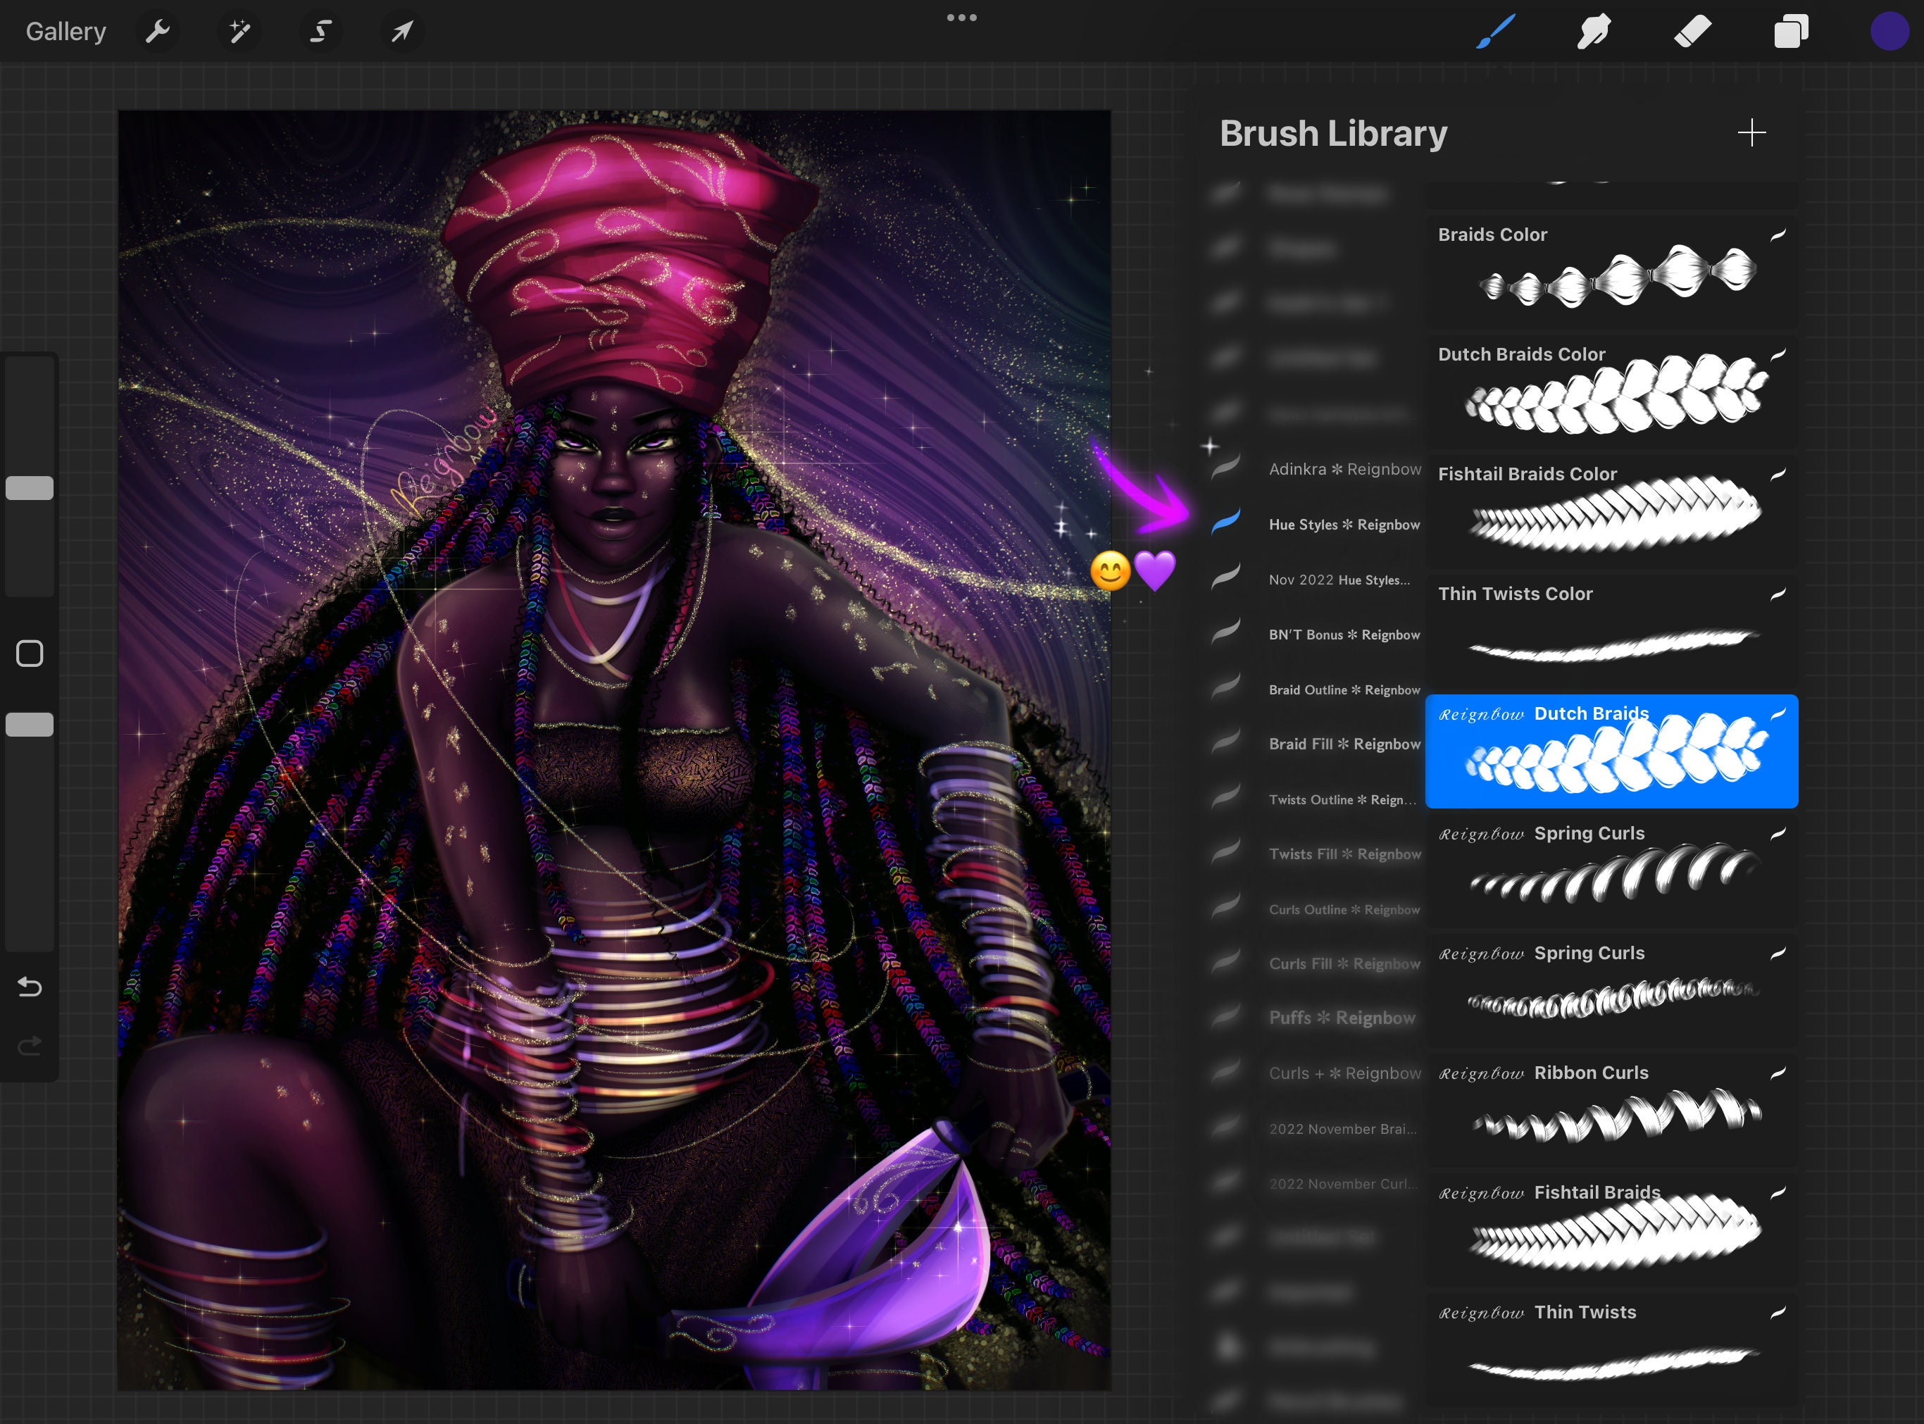
Task: Add a new brush with the plus button
Action: coord(1751,132)
